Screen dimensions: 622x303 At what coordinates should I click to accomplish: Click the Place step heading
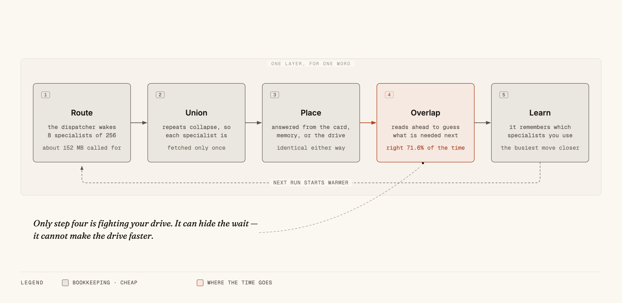pyautogui.click(x=311, y=113)
